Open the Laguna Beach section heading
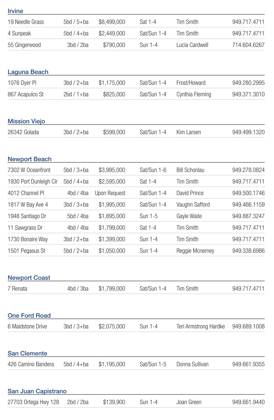The height and width of the screenshot is (420, 274). pyautogui.click(x=28, y=72)
